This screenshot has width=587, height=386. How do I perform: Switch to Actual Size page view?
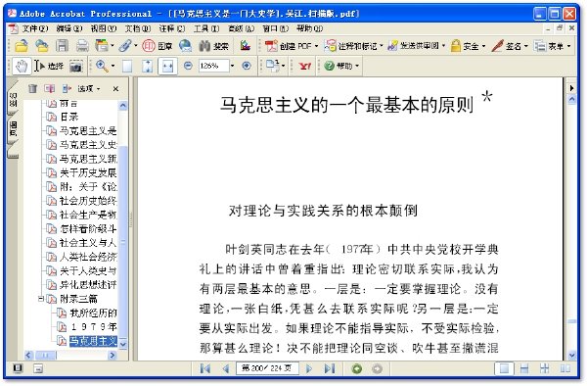(127, 66)
